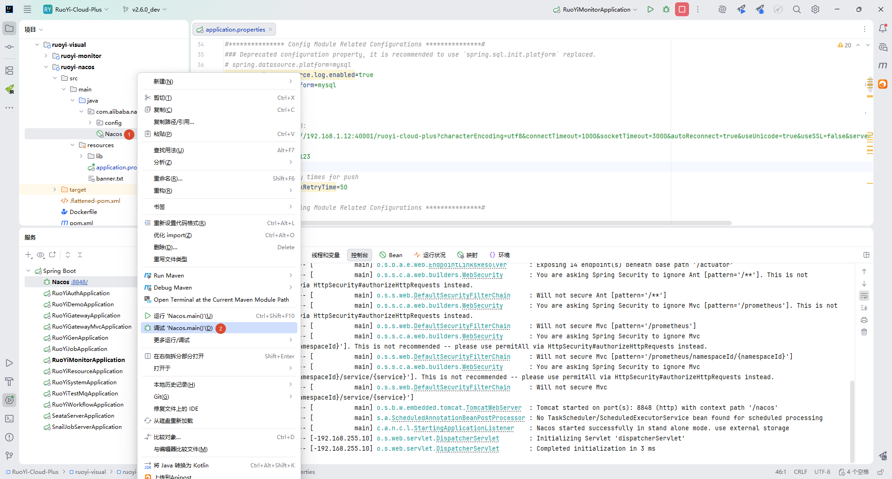The height and width of the screenshot is (479, 892).
Task: Close the application.properties editor tab
Action: (270, 29)
